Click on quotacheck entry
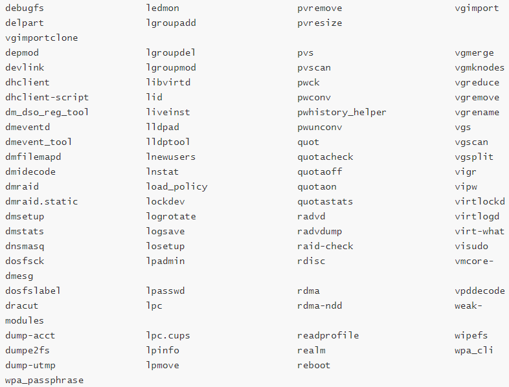Image resolution: width=509 pixels, height=387 pixels. (325, 157)
